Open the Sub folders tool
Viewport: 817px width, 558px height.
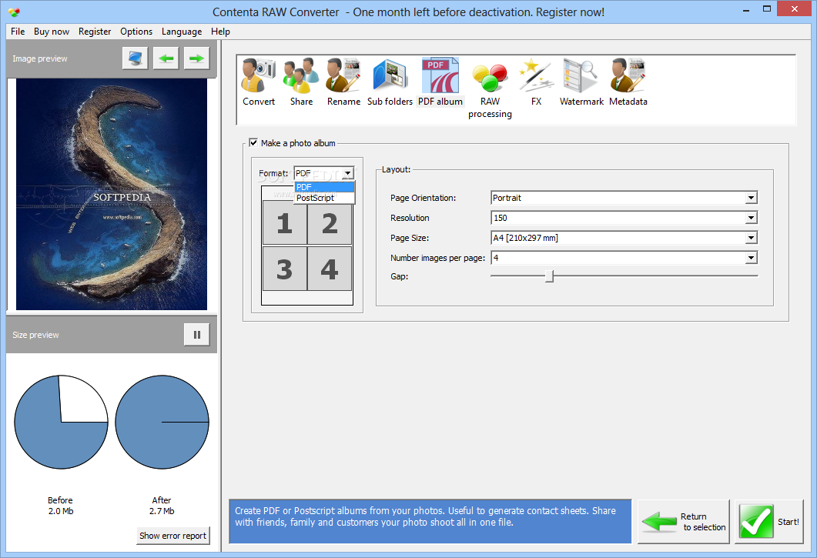(390, 82)
